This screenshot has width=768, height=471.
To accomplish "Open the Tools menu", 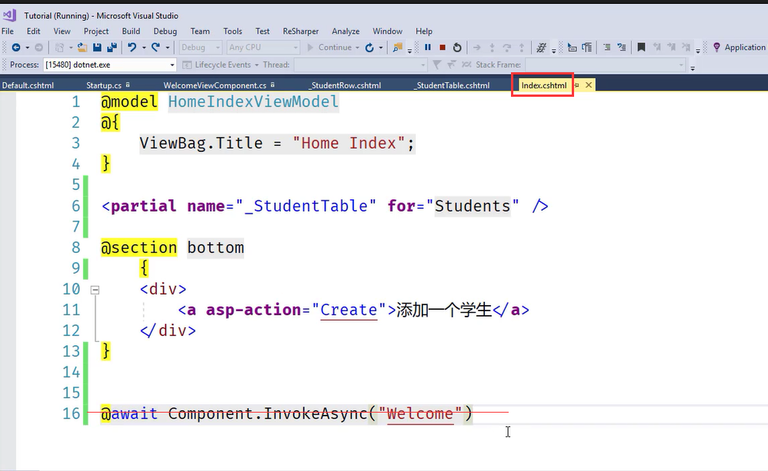I will click(x=232, y=32).
